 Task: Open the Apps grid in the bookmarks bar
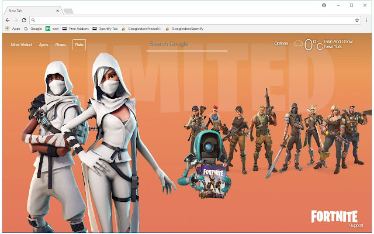point(13,29)
